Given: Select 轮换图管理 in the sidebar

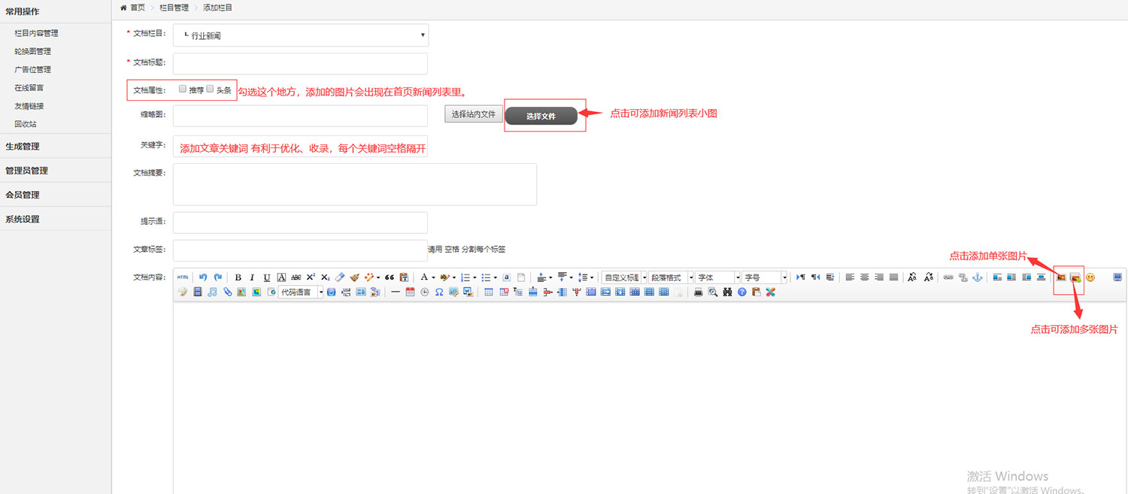Looking at the screenshot, I should 32,51.
